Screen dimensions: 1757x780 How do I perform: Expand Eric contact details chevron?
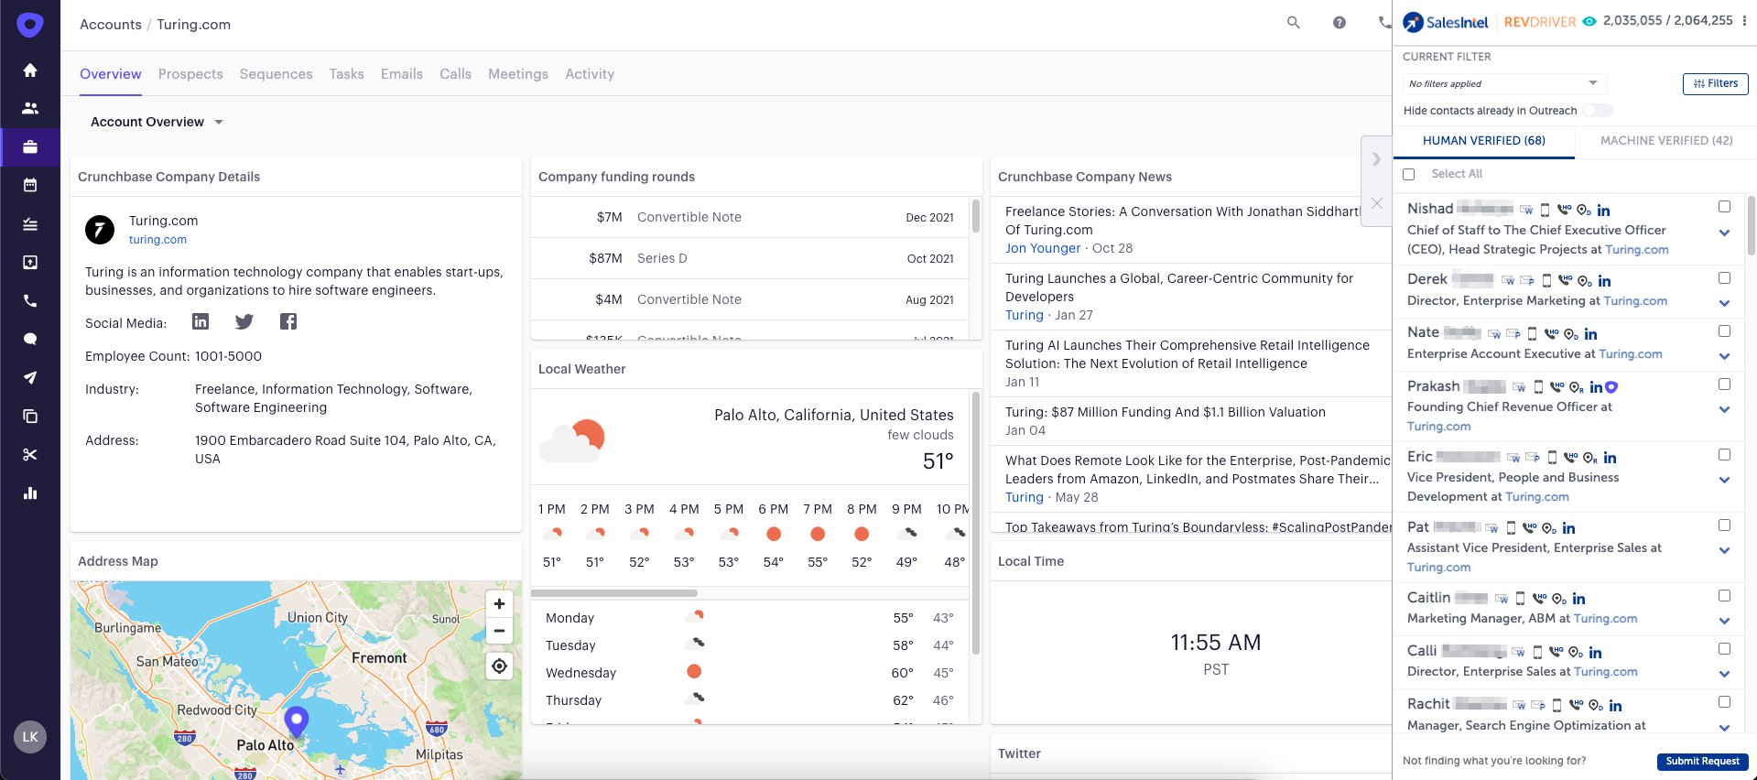click(1724, 480)
